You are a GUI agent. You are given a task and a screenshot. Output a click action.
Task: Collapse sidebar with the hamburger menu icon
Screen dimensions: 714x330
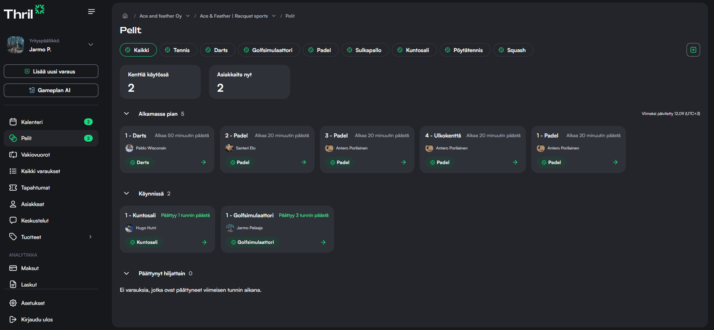click(x=91, y=12)
